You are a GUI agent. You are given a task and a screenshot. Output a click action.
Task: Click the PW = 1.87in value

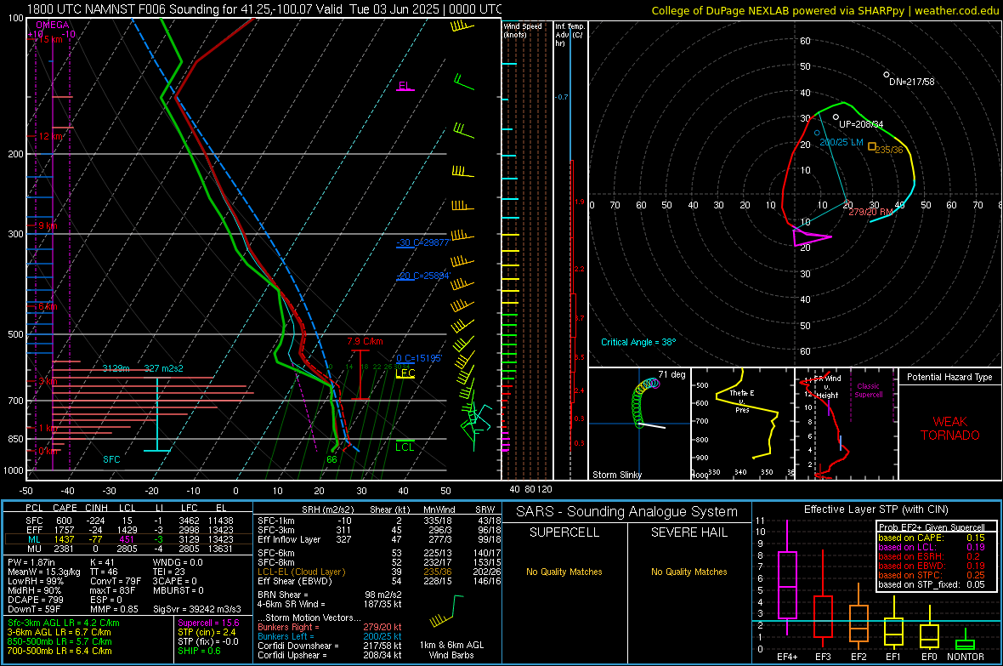[31, 562]
